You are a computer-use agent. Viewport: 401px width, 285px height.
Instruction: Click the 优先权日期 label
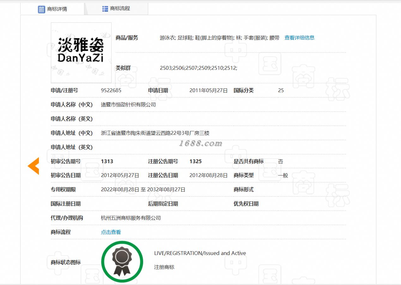tap(246, 204)
